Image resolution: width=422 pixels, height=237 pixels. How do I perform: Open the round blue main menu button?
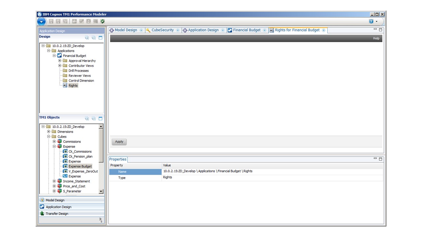[x=42, y=22]
